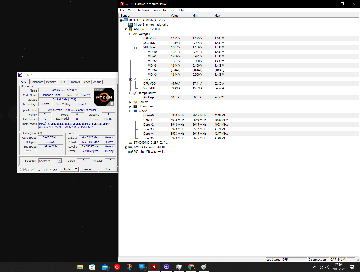This screenshot has height=272, width=360.
Task: Switch to the Bench tab in CPU-Z
Action: click(x=86, y=82)
